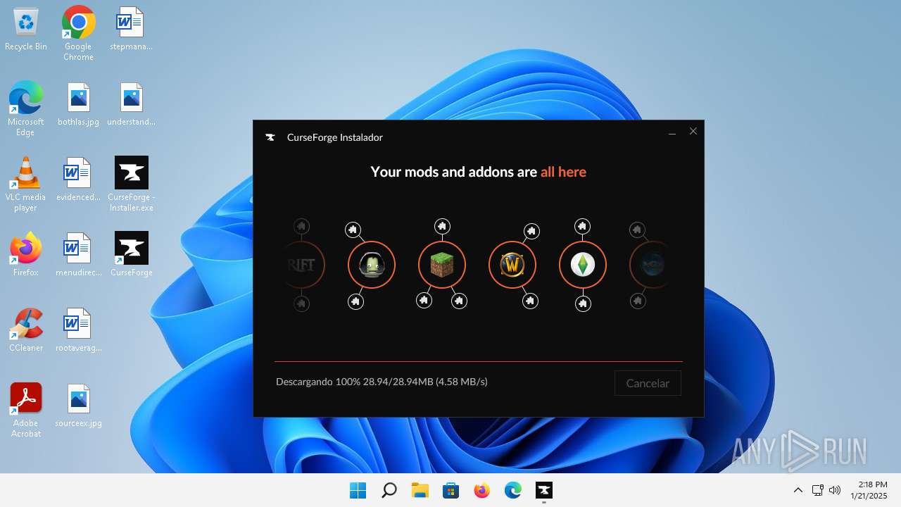Select the VLC media player desktop shortcut
Image resolution: width=901 pixels, height=507 pixels.
coord(26,184)
